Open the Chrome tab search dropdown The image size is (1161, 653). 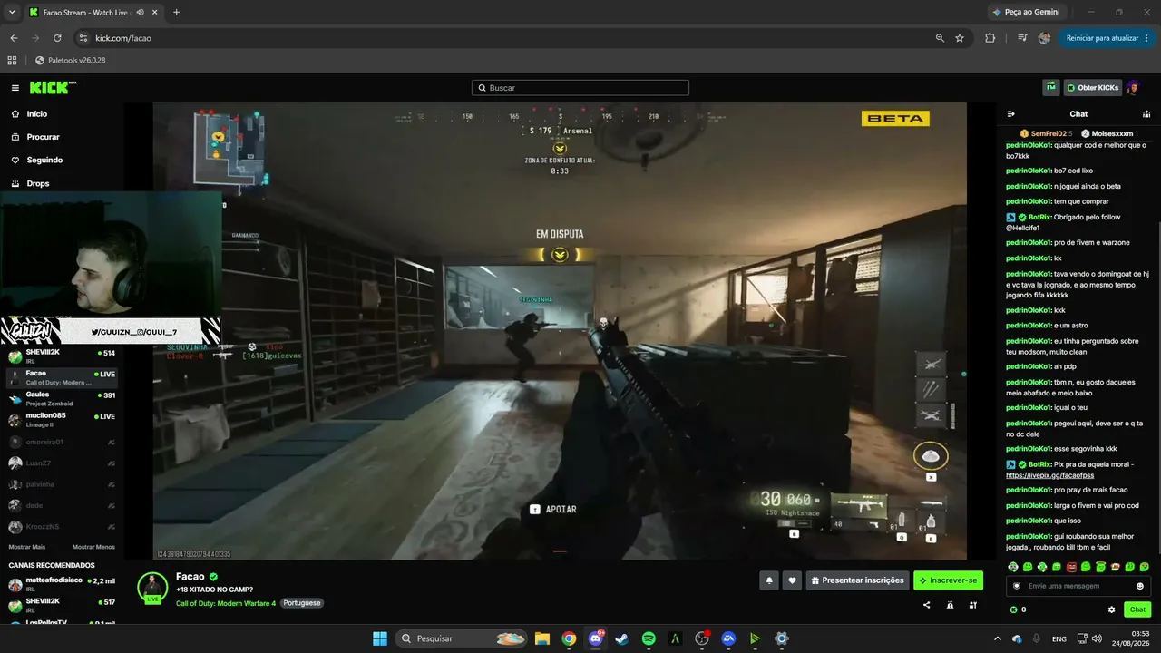[x=12, y=13]
